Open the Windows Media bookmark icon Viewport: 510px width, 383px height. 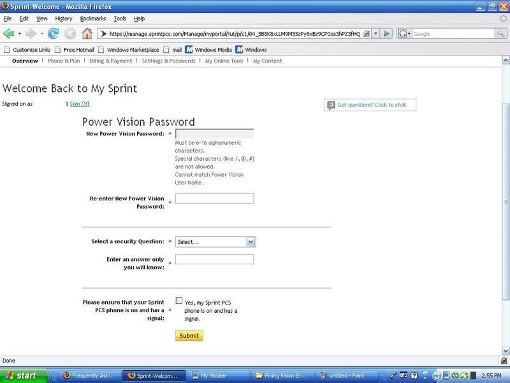click(189, 50)
